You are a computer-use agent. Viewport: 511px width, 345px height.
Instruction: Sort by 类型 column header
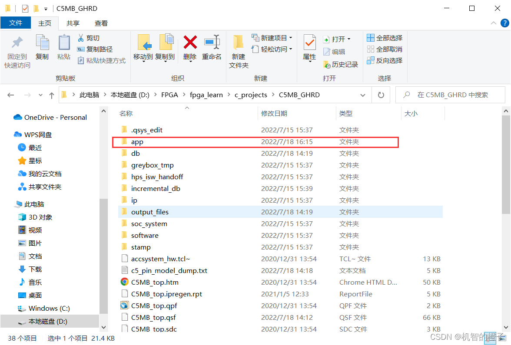click(x=345, y=113)
